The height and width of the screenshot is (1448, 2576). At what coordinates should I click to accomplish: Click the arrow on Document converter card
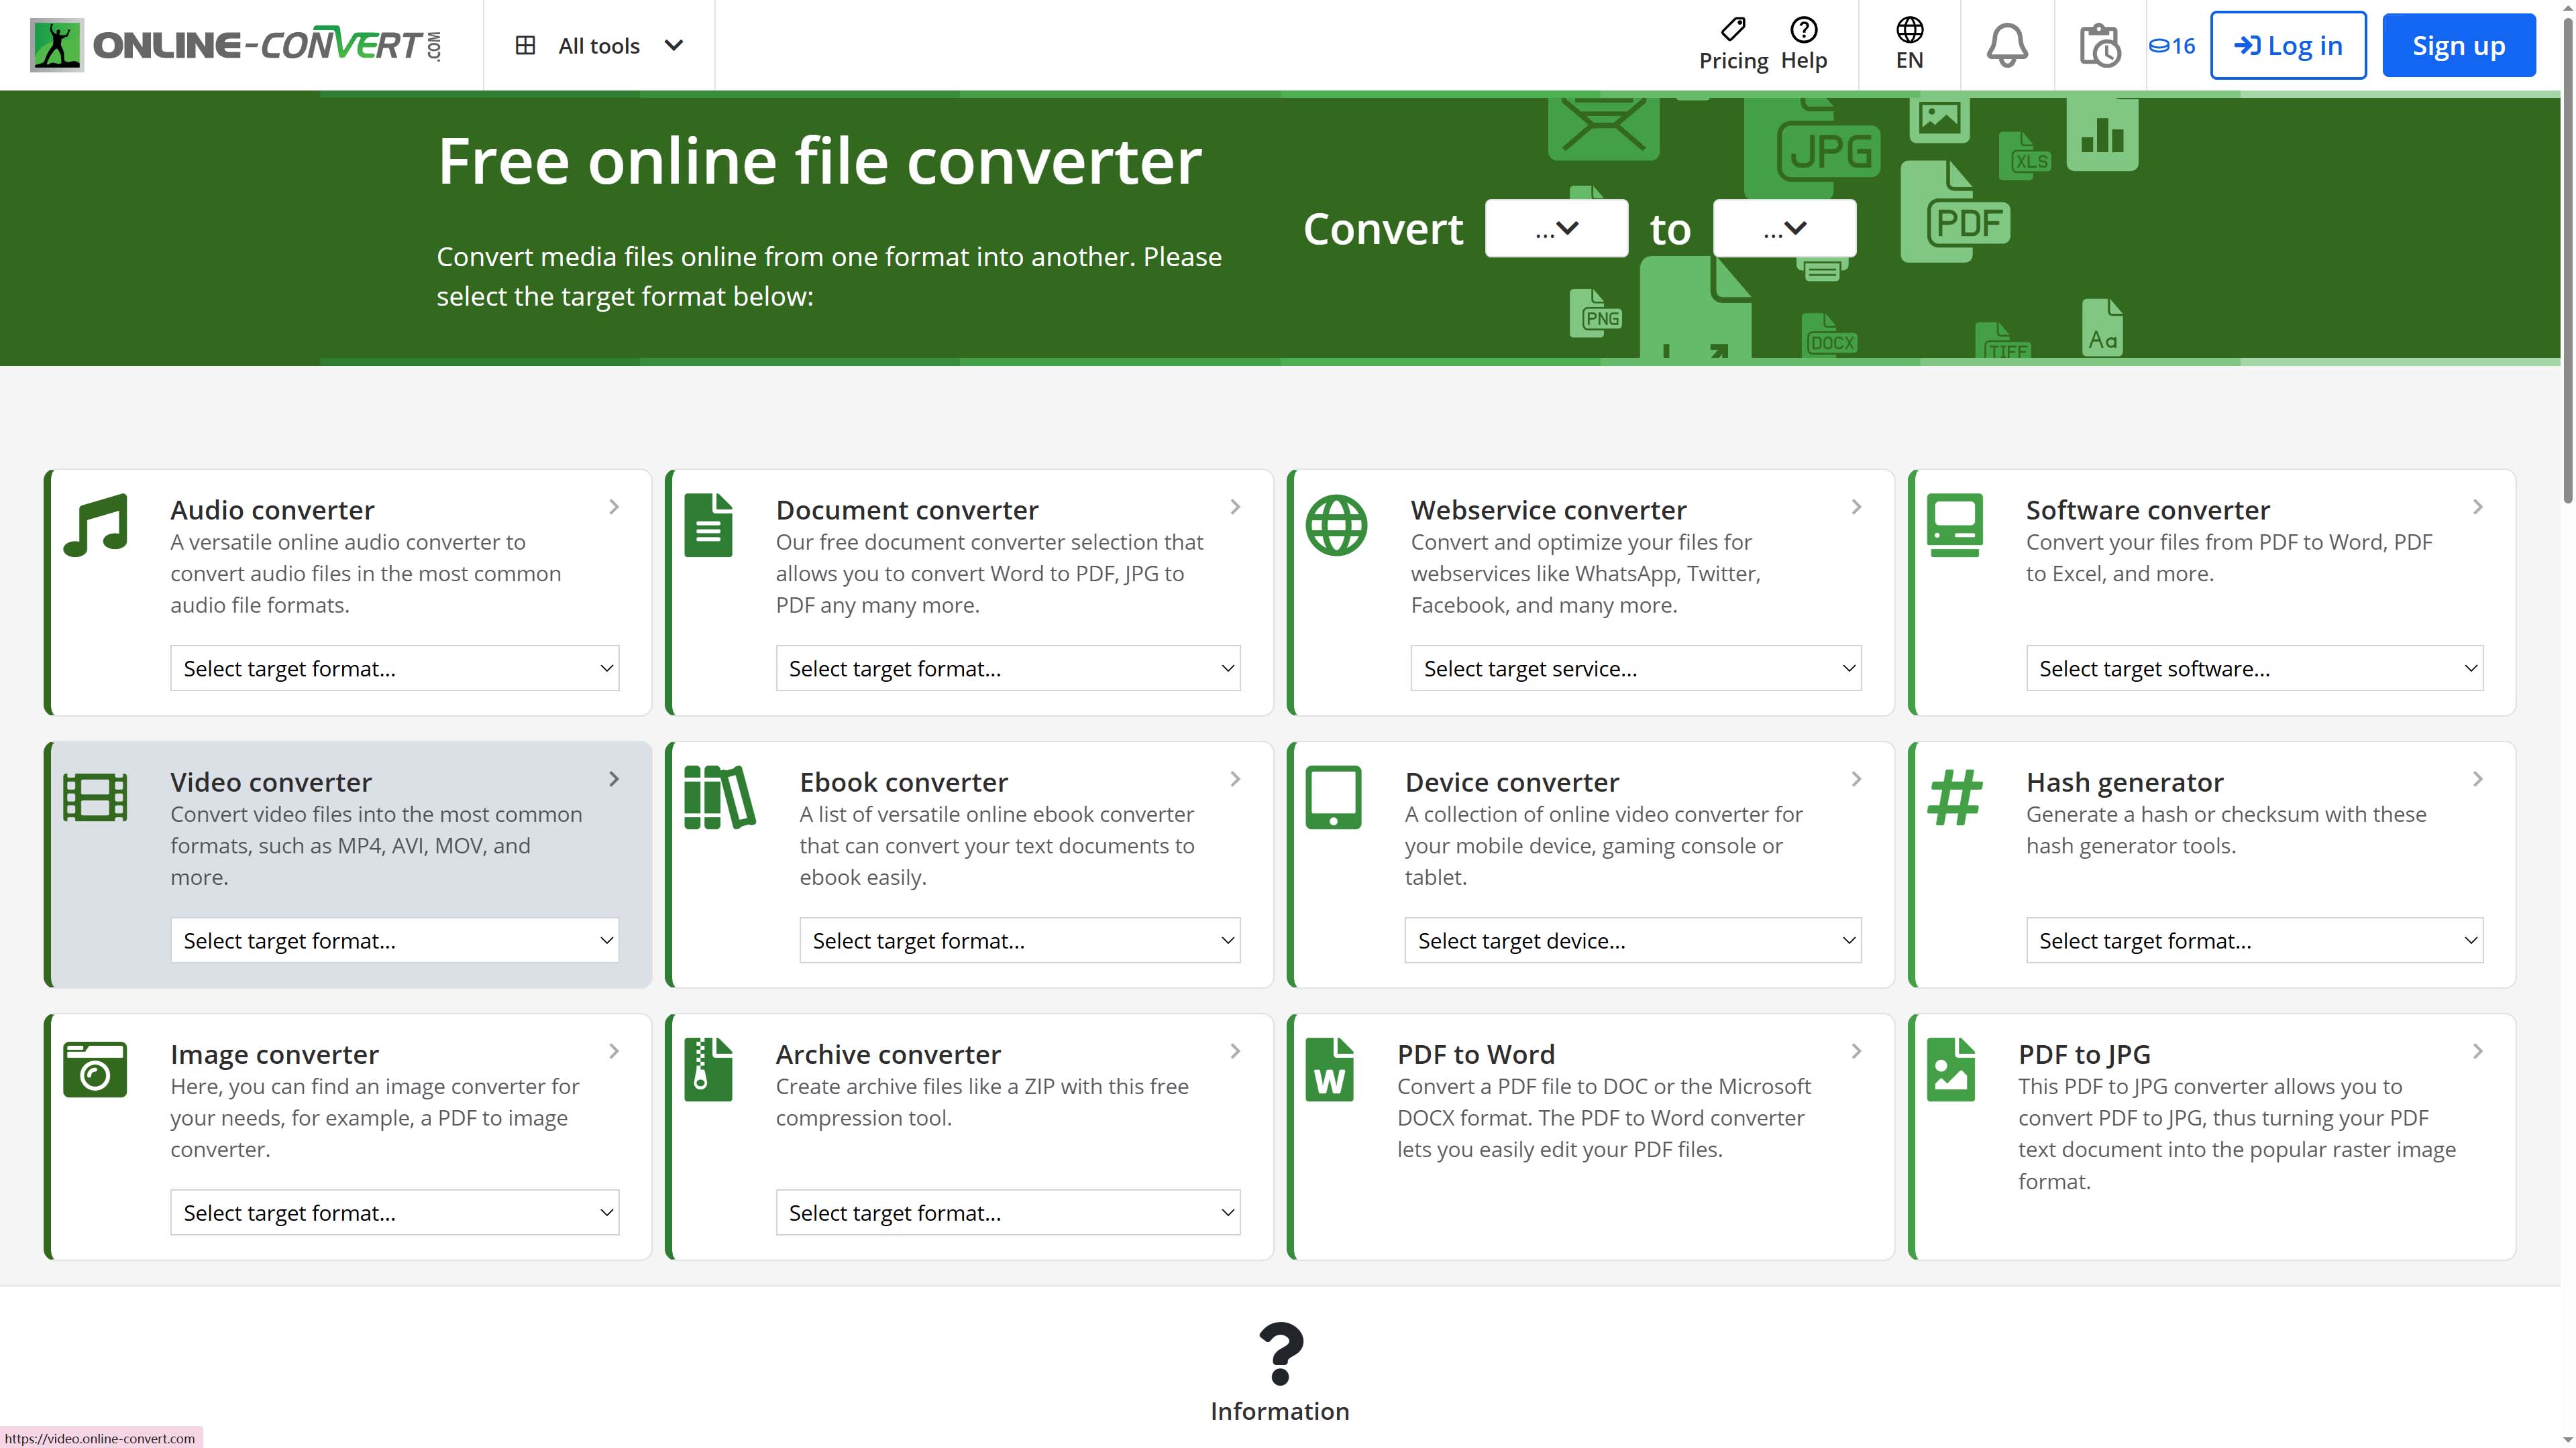1235,507
